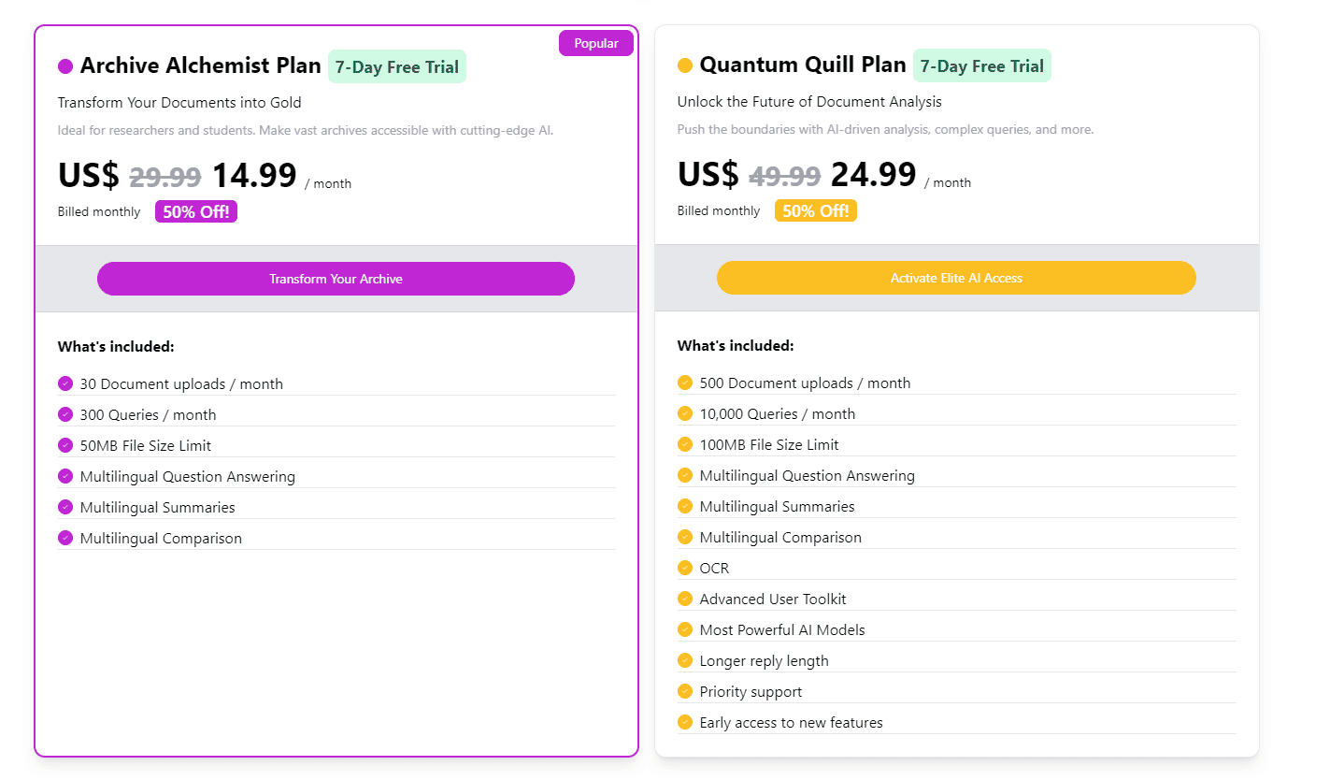Click the crossed-out 49.99 price on Quantum Quill
This screenshot has height=780, width=1330.
[785, 175]
